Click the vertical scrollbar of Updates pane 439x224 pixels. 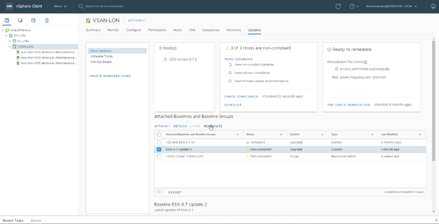pyautogui.click(x=434, y=100)
